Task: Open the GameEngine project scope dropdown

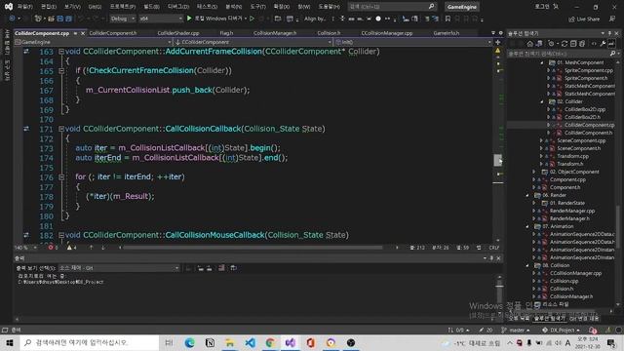Action: [93, 42]
